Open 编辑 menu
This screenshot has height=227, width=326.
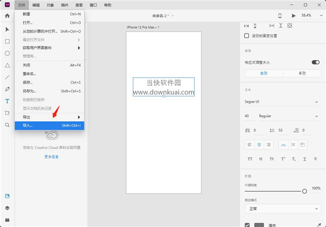(x=36, y=5)
